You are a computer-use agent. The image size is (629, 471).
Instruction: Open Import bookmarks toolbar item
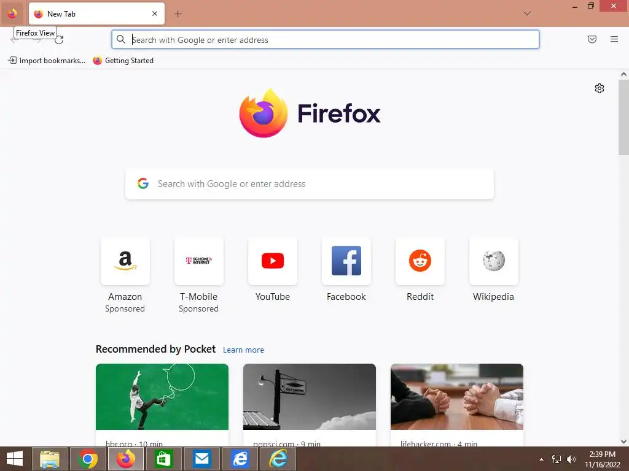pyautogui.click(x=47, y=61)
